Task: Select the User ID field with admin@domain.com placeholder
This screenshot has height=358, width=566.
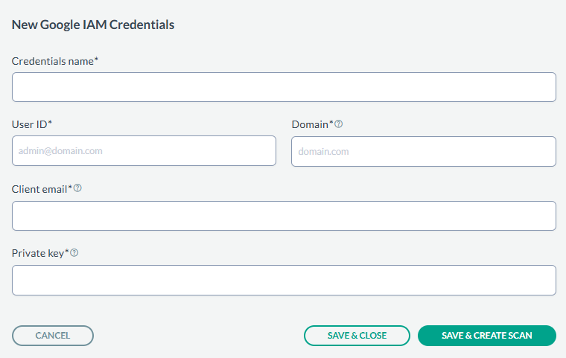Action: click(x=144, y=151)
